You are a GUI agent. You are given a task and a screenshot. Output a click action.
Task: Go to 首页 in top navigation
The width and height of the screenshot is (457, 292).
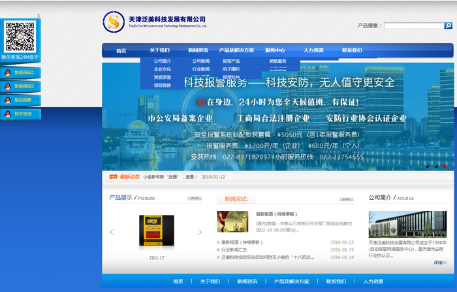[121, 51]
